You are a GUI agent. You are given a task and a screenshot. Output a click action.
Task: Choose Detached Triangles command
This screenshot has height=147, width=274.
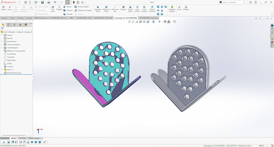[83, 10]
